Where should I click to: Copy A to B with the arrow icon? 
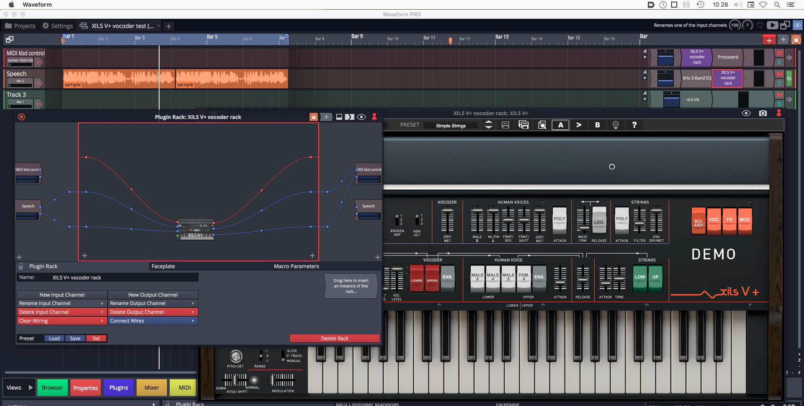click(579, 125)
